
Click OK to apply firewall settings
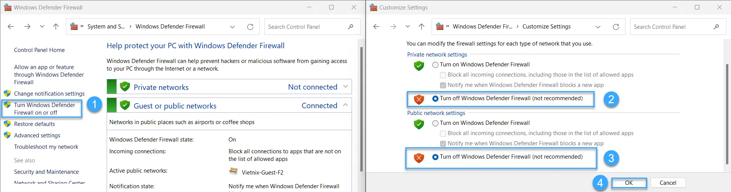pyautogui.click(x=629, y=183)
